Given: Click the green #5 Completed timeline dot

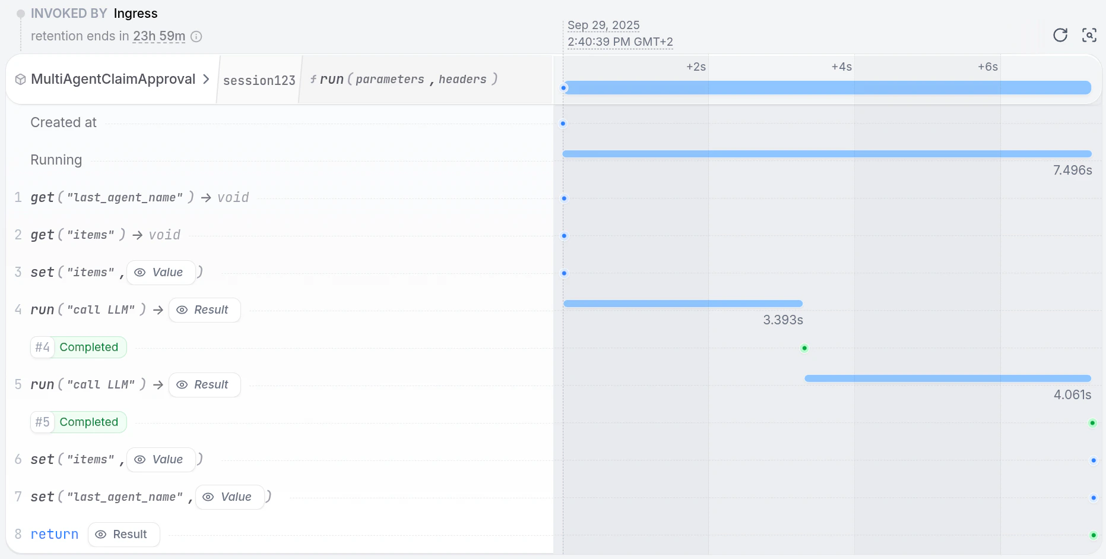Looking at the screenshot, I should coord(1092,423).
